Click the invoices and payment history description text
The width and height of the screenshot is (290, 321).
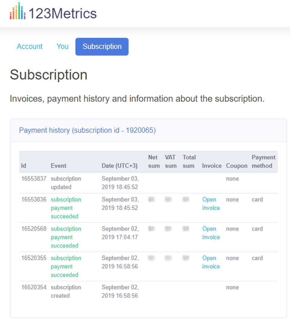pos(137,99)
